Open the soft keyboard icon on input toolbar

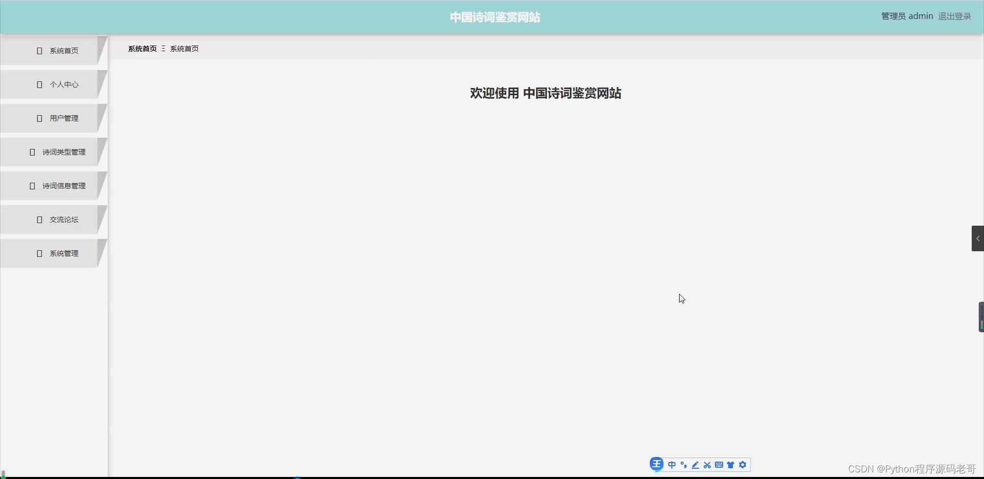click(720, 465)
